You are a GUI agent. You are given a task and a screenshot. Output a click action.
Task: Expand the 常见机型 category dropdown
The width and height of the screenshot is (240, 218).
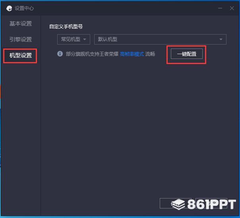point(74,39)
